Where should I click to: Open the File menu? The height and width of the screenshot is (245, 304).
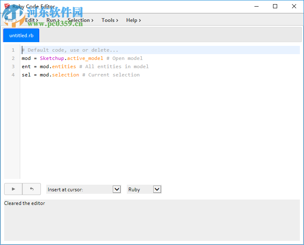pos(11,20)
